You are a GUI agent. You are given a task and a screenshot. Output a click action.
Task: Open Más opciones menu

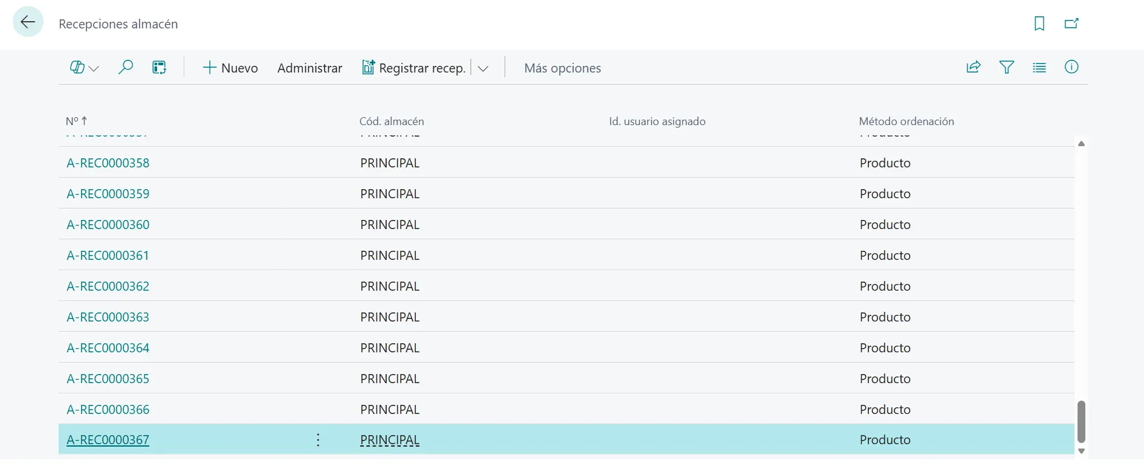pyautogui.click(x=562, y=68)
